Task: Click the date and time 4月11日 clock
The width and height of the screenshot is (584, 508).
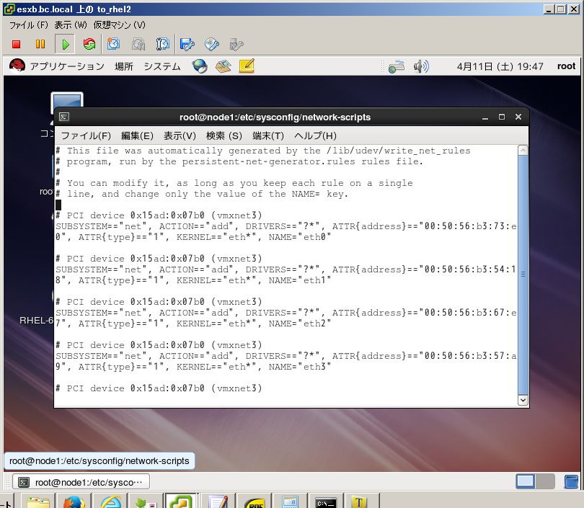Action: click(x=500, y=66)
